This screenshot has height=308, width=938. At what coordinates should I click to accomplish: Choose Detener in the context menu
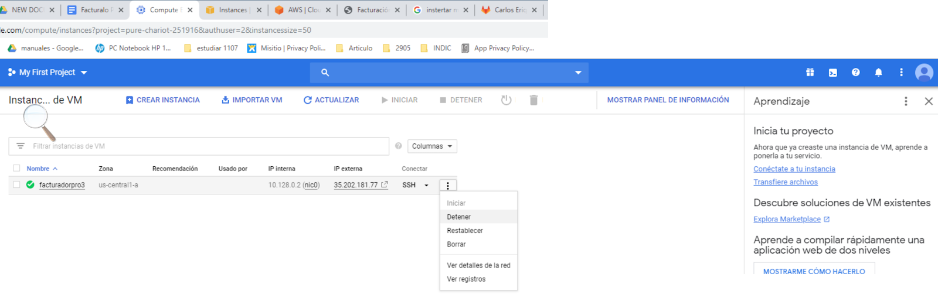pos(478,217)
